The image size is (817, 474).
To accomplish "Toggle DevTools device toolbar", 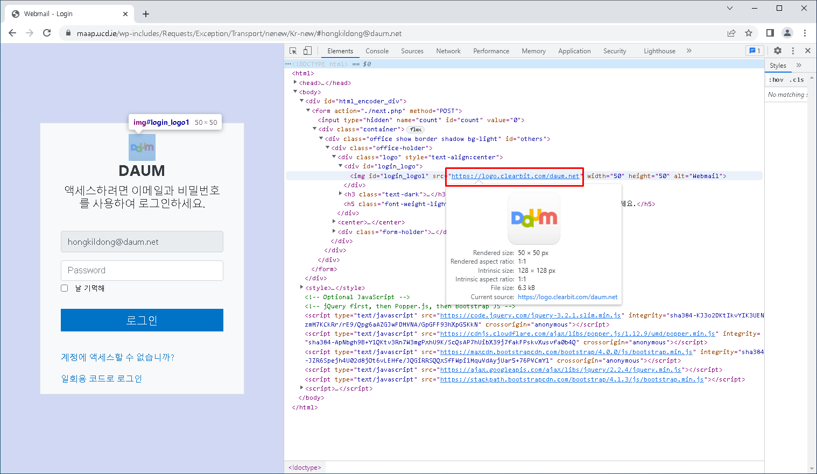I will 307,51.
